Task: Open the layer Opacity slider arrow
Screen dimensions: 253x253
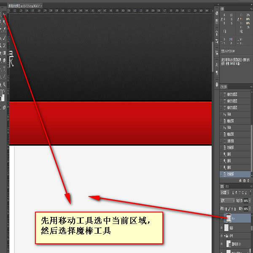Action: point(250,201)
